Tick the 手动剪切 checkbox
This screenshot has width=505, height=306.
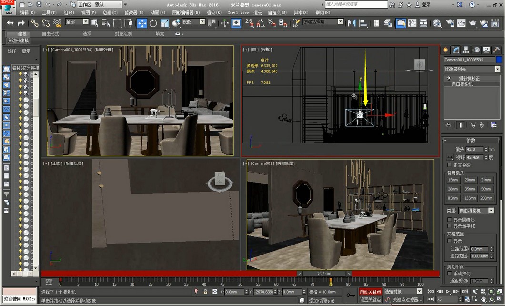tap(450, 274)
